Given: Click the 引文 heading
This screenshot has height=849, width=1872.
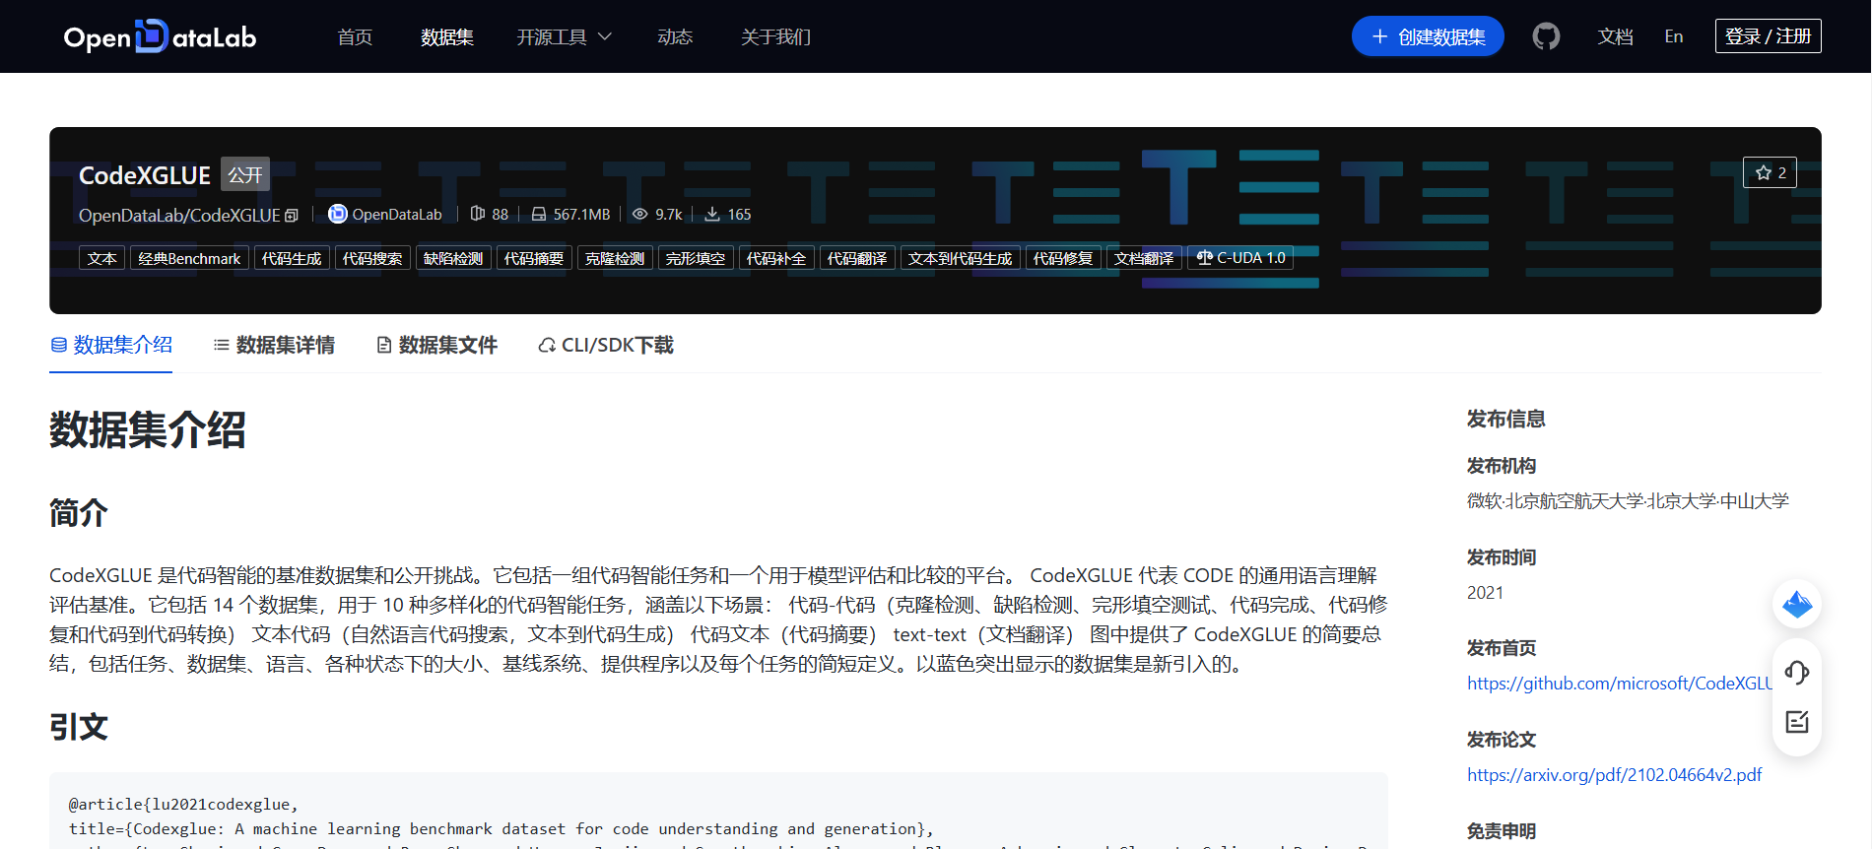Looking at the screenshot, I should click(x=79, y=727).
